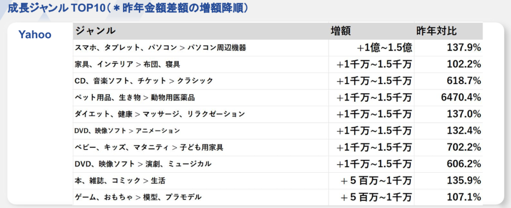Select the 増額 column header

(x=340, y=31)
